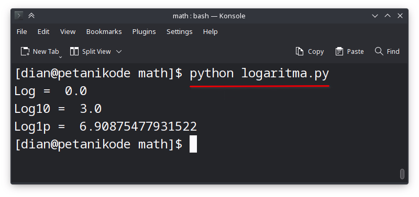Click the 'Log = 0.0' output line
The image size is (419, 197).
[x=50, y=91]
